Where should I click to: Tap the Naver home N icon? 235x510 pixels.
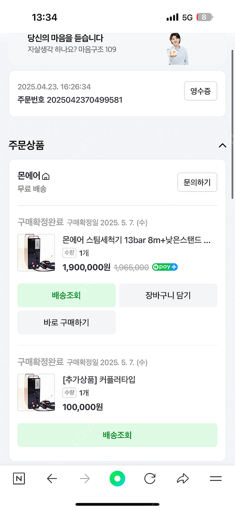[19, 478]
